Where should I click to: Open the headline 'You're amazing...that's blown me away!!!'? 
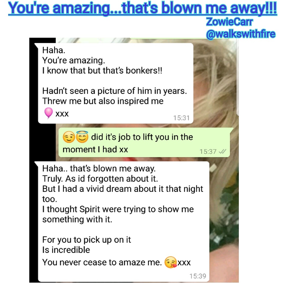(x=142, y=8)
